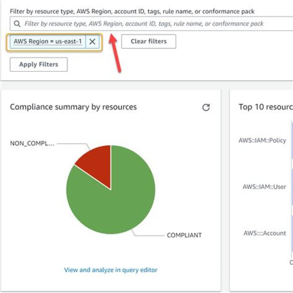This screenshot has width=293, height=293.
Task: Click the COMPLIANT chart legend label
Action: [184, 235]
